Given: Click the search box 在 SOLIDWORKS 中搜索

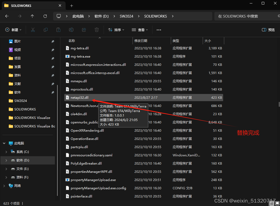Looking at the screenshot, I should (247, 16).
